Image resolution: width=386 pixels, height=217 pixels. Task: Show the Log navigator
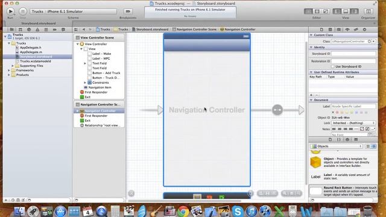click(63, 30)
